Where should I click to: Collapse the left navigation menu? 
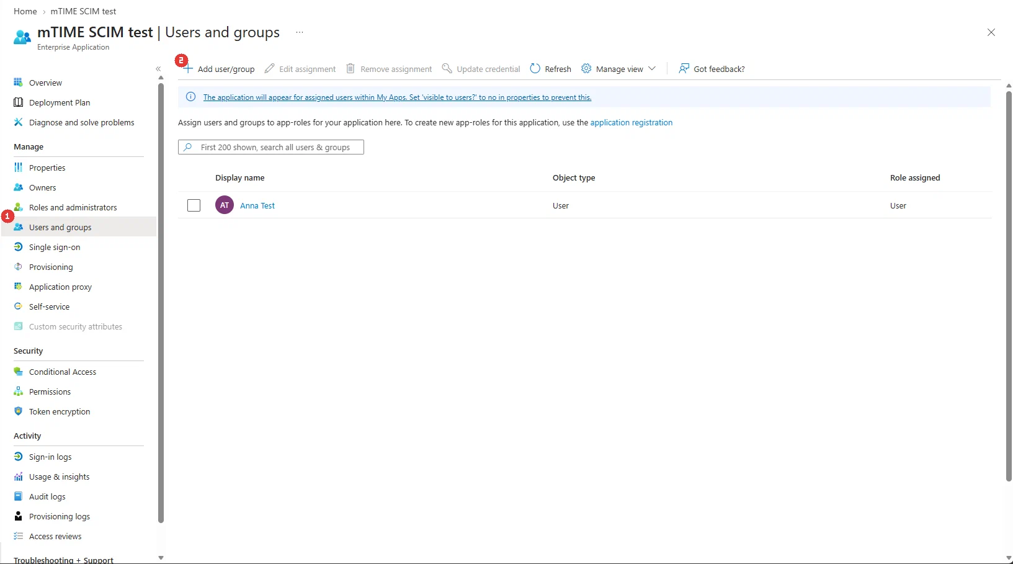point(158,69)
